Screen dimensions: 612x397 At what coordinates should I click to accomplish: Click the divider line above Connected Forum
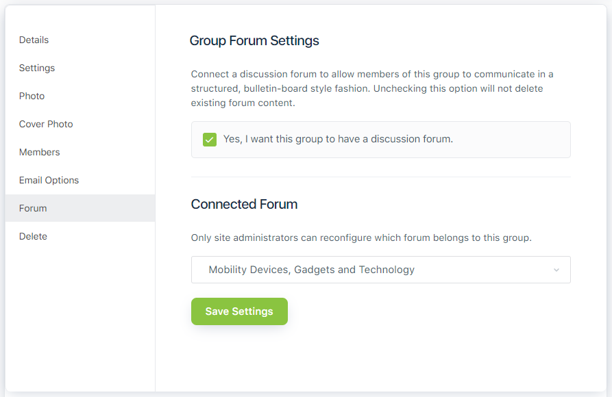(380, 177)
